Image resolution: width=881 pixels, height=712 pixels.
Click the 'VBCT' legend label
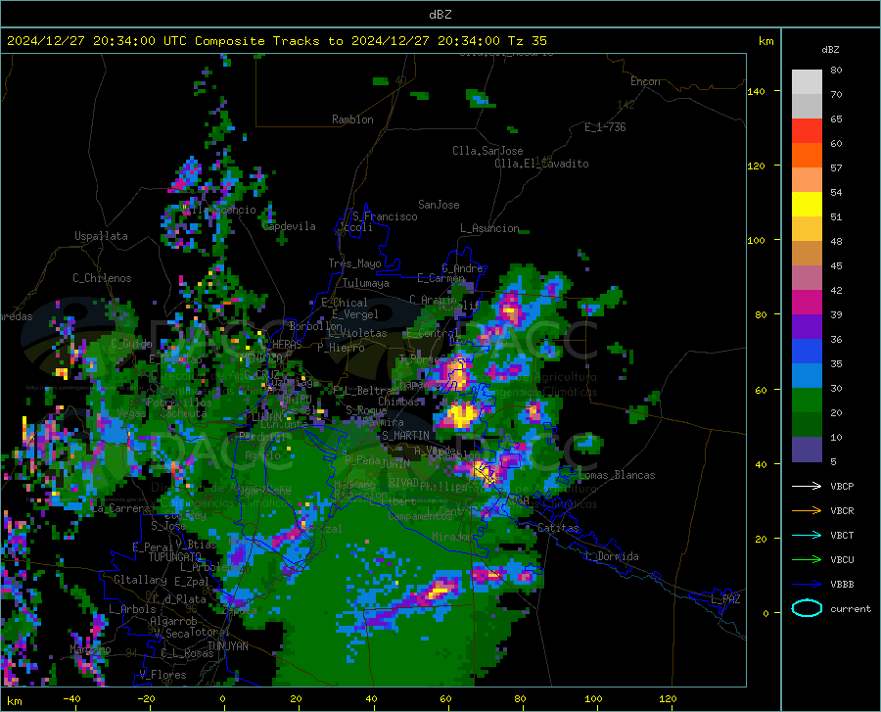coord(842,535)
